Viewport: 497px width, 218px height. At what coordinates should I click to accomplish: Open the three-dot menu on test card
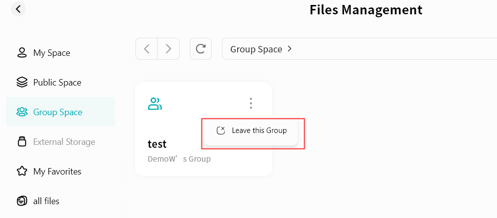pos(251,103)
